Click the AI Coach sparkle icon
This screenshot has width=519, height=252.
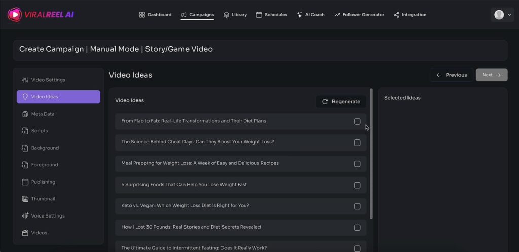click(299, 15)
